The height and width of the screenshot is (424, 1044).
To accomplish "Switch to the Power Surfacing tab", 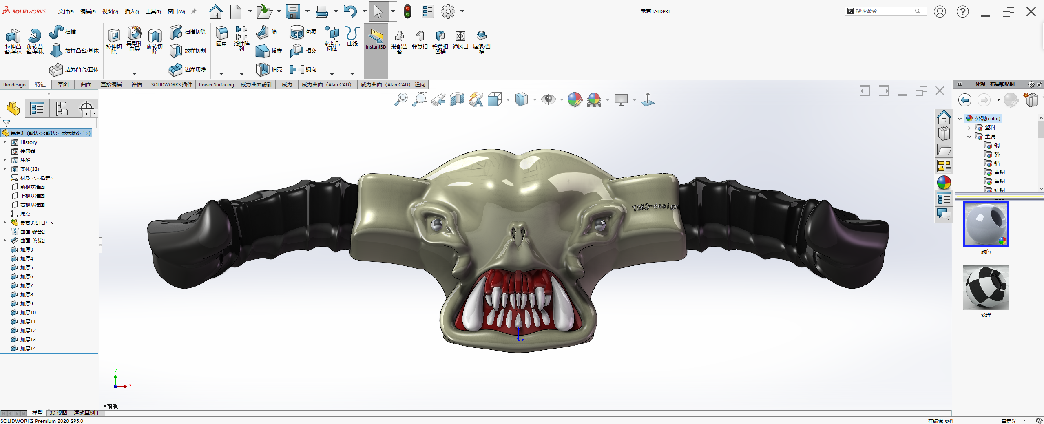I will tap(217, 84).
